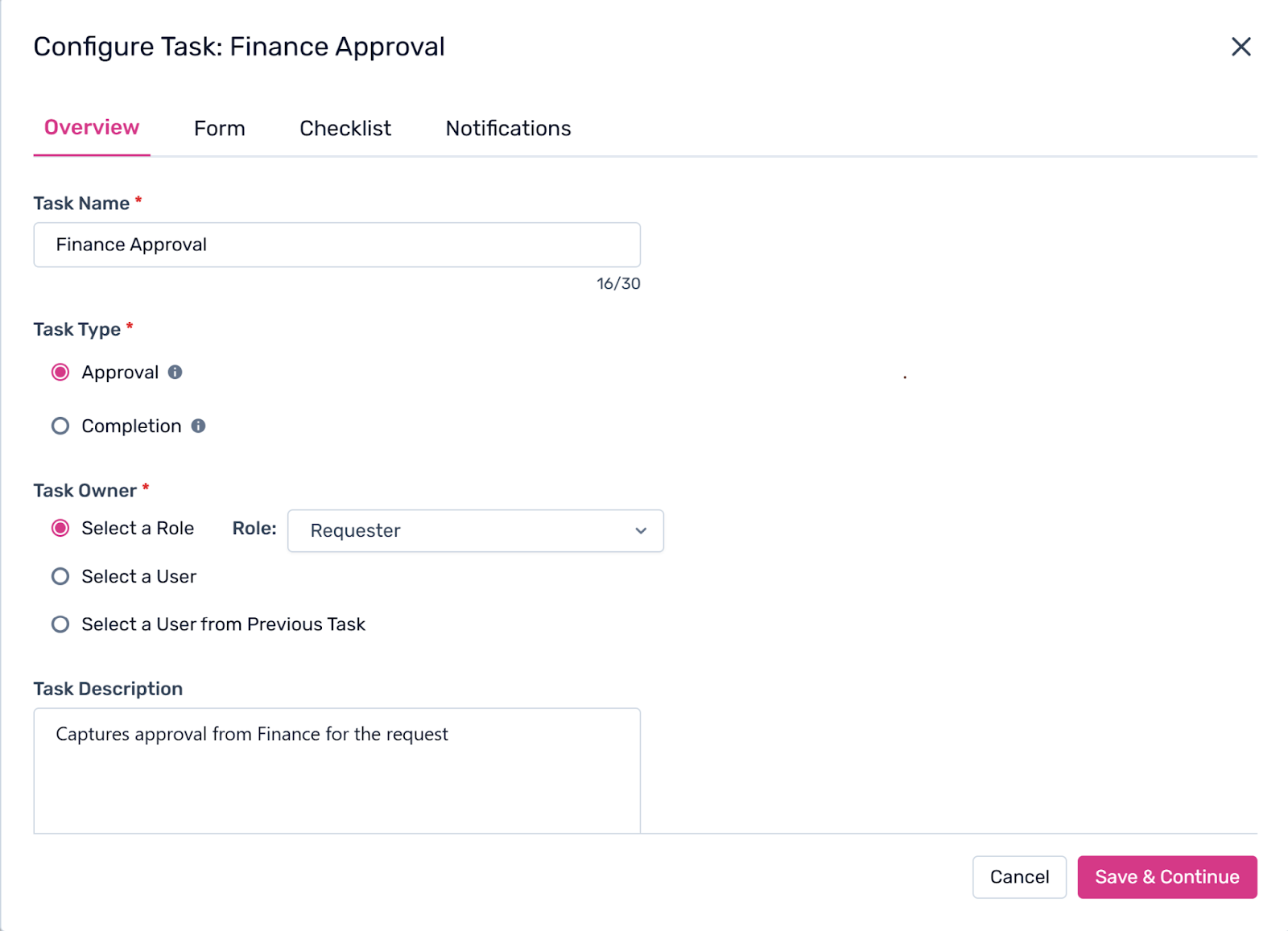Click the Task Owner label
Viewport: 1288px width, 931px height.
click(x=85, y=490)
